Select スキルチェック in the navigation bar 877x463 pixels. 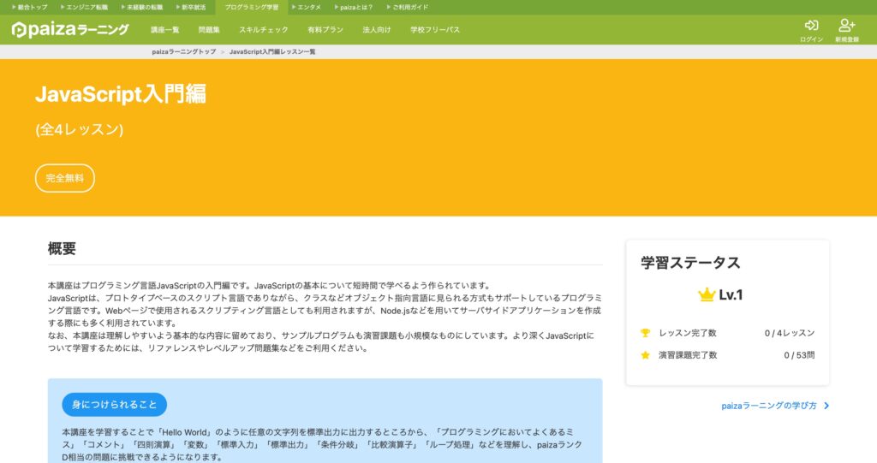click(x=264, y=30)
